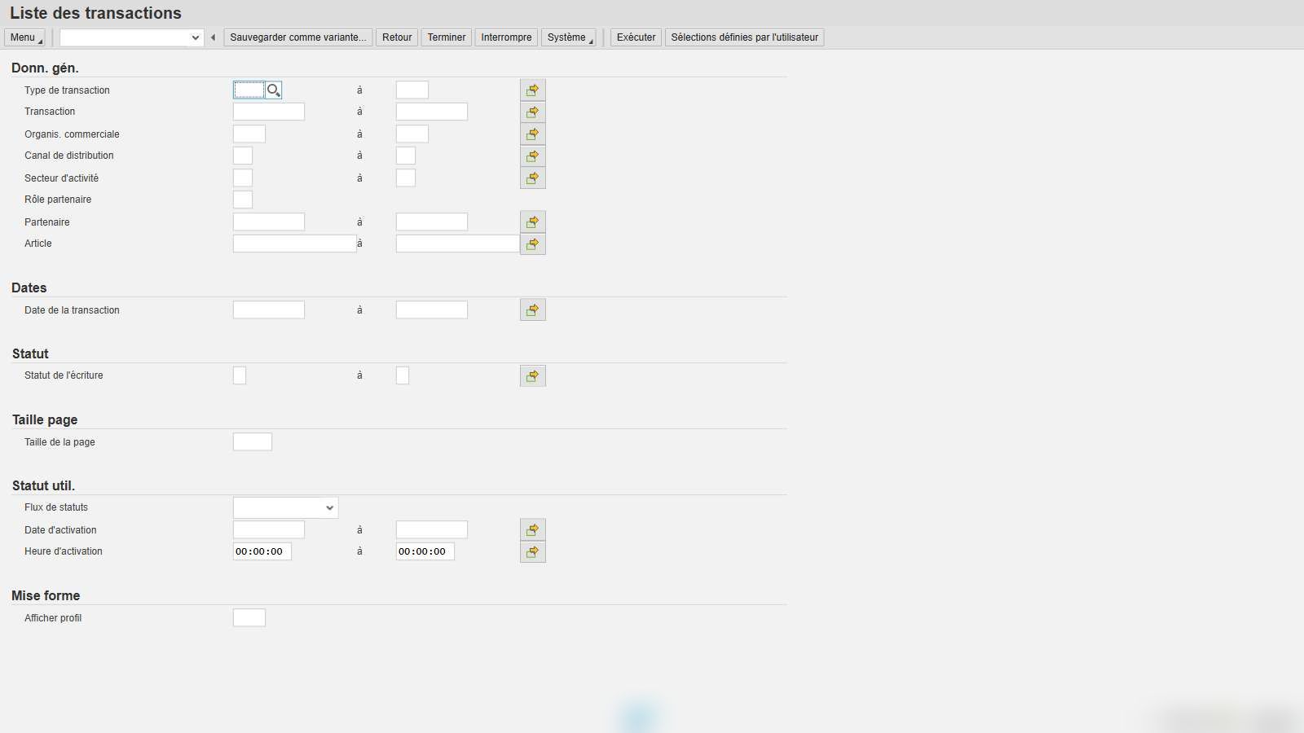Open multiple selection for Article

533,244
